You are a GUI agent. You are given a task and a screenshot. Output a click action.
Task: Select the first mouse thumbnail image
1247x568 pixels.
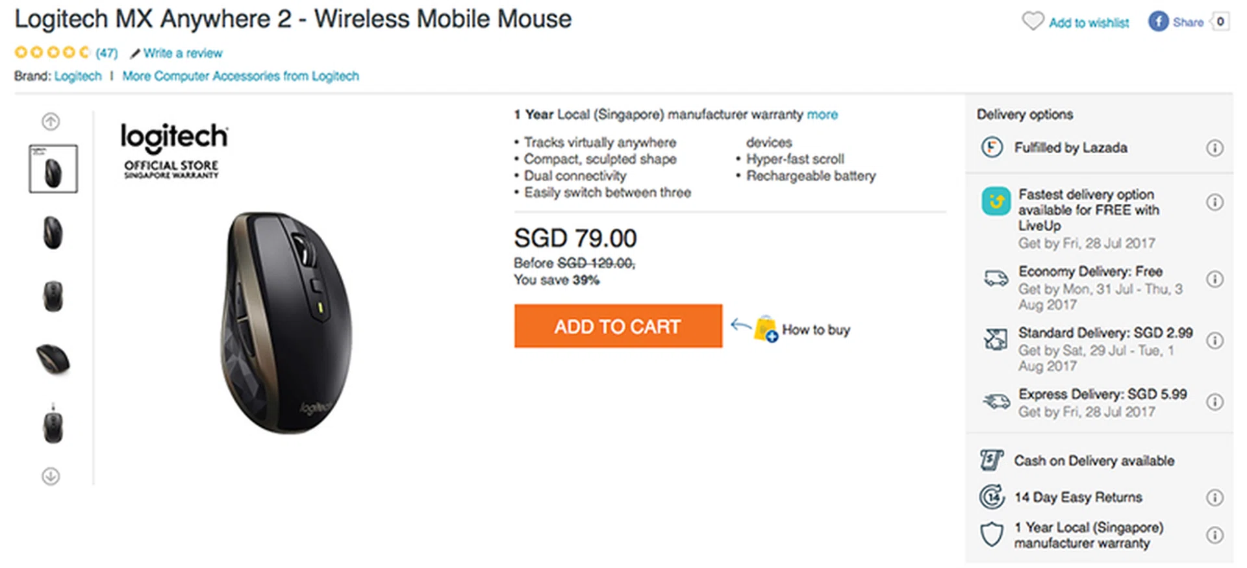coord(53,169)
